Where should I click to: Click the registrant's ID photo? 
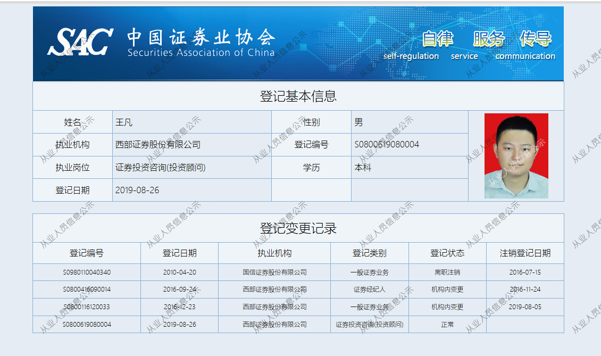coord(516,156)
